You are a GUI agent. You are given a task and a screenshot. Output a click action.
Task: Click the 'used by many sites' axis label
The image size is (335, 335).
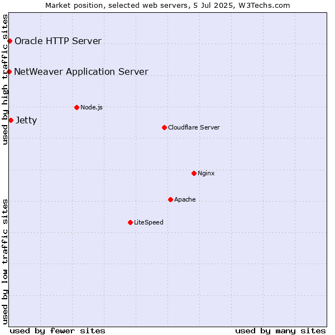coord(280,331)
